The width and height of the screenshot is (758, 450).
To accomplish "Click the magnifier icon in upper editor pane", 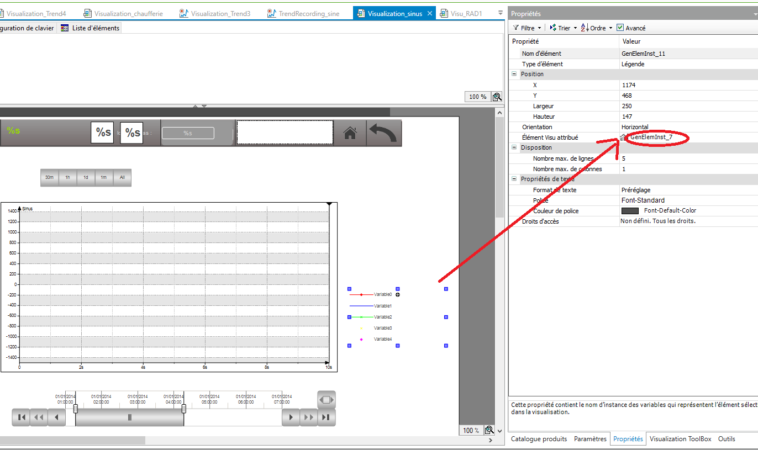I will click(497, 97).
